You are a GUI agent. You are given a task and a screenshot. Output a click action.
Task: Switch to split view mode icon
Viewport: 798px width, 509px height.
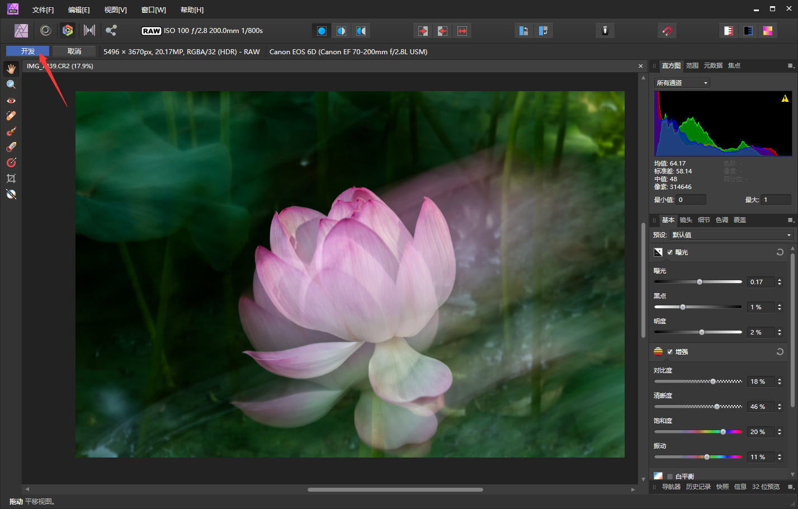[341, 31]
